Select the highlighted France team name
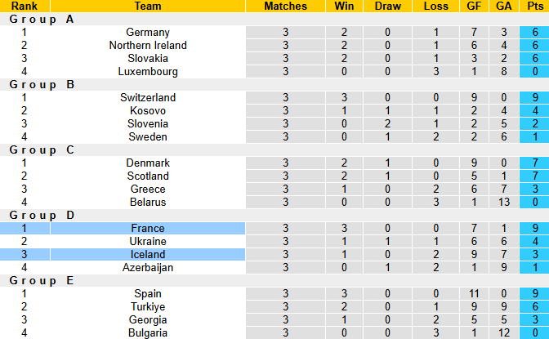Screen dimensions: 549x339 pos(148,228)
